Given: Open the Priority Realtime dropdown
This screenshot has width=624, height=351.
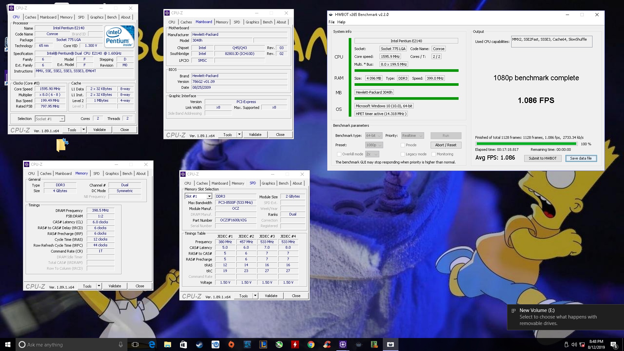Looking at the screenshot, I should click(412, 136).
